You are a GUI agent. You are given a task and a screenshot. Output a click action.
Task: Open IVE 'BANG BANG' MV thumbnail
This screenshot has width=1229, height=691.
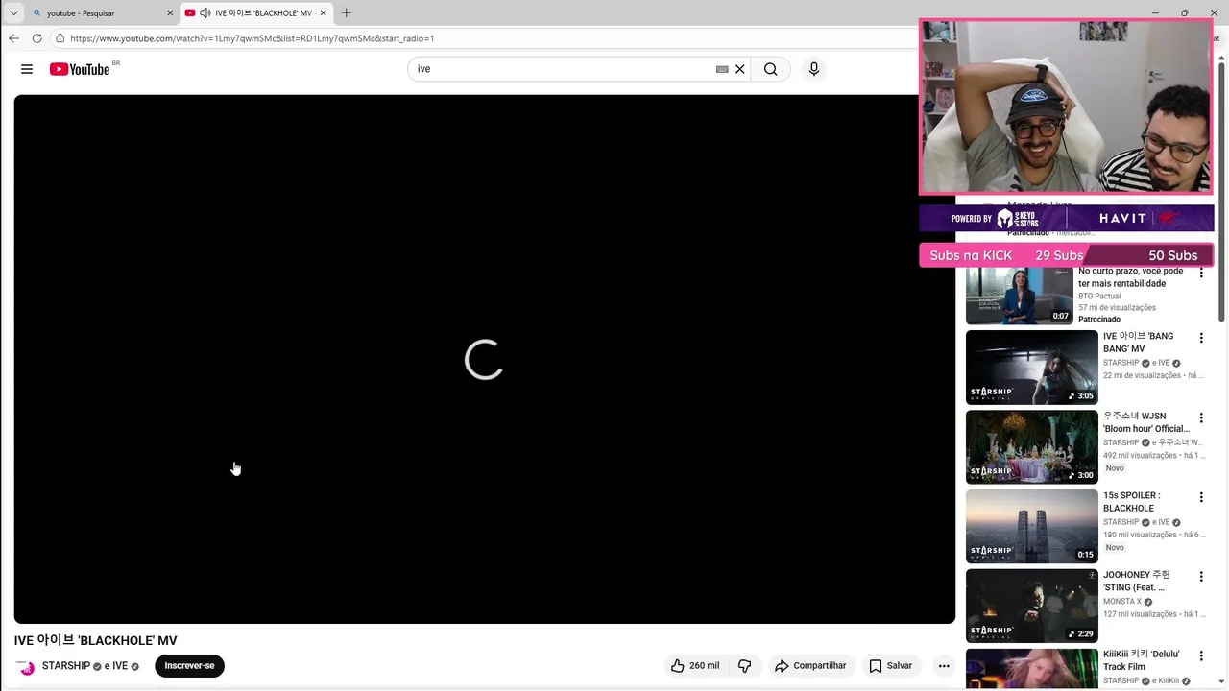1031,367
